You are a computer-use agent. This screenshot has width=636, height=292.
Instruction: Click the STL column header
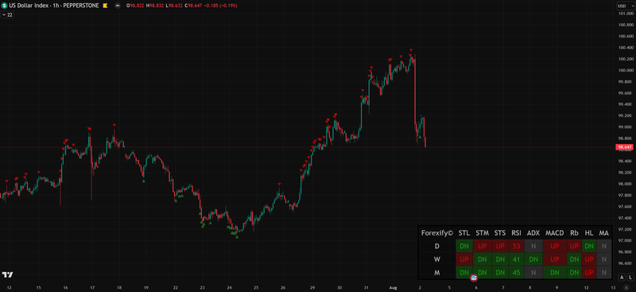click(x=464, y=233)
